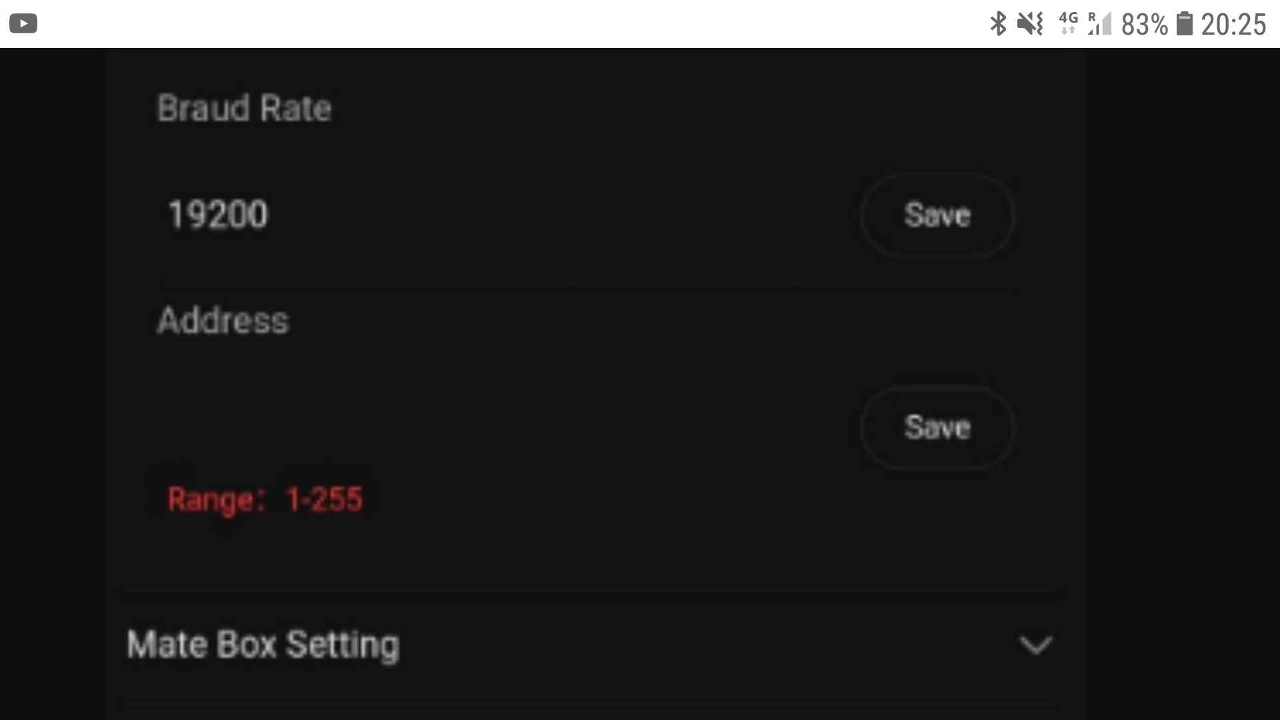Tap the Bluetooth status icon

pos(998,24)
